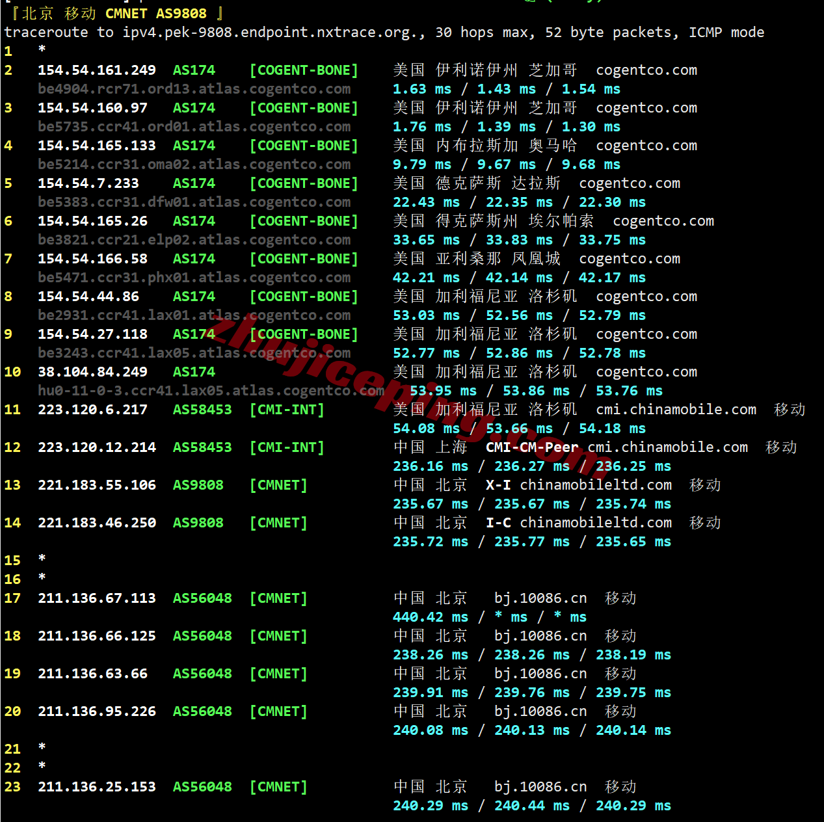Screen dimensions: 824x822
Task: Click AS58453 on the 223.120.6.217 row
Action: pyautogui.click(x=202, y=410)
